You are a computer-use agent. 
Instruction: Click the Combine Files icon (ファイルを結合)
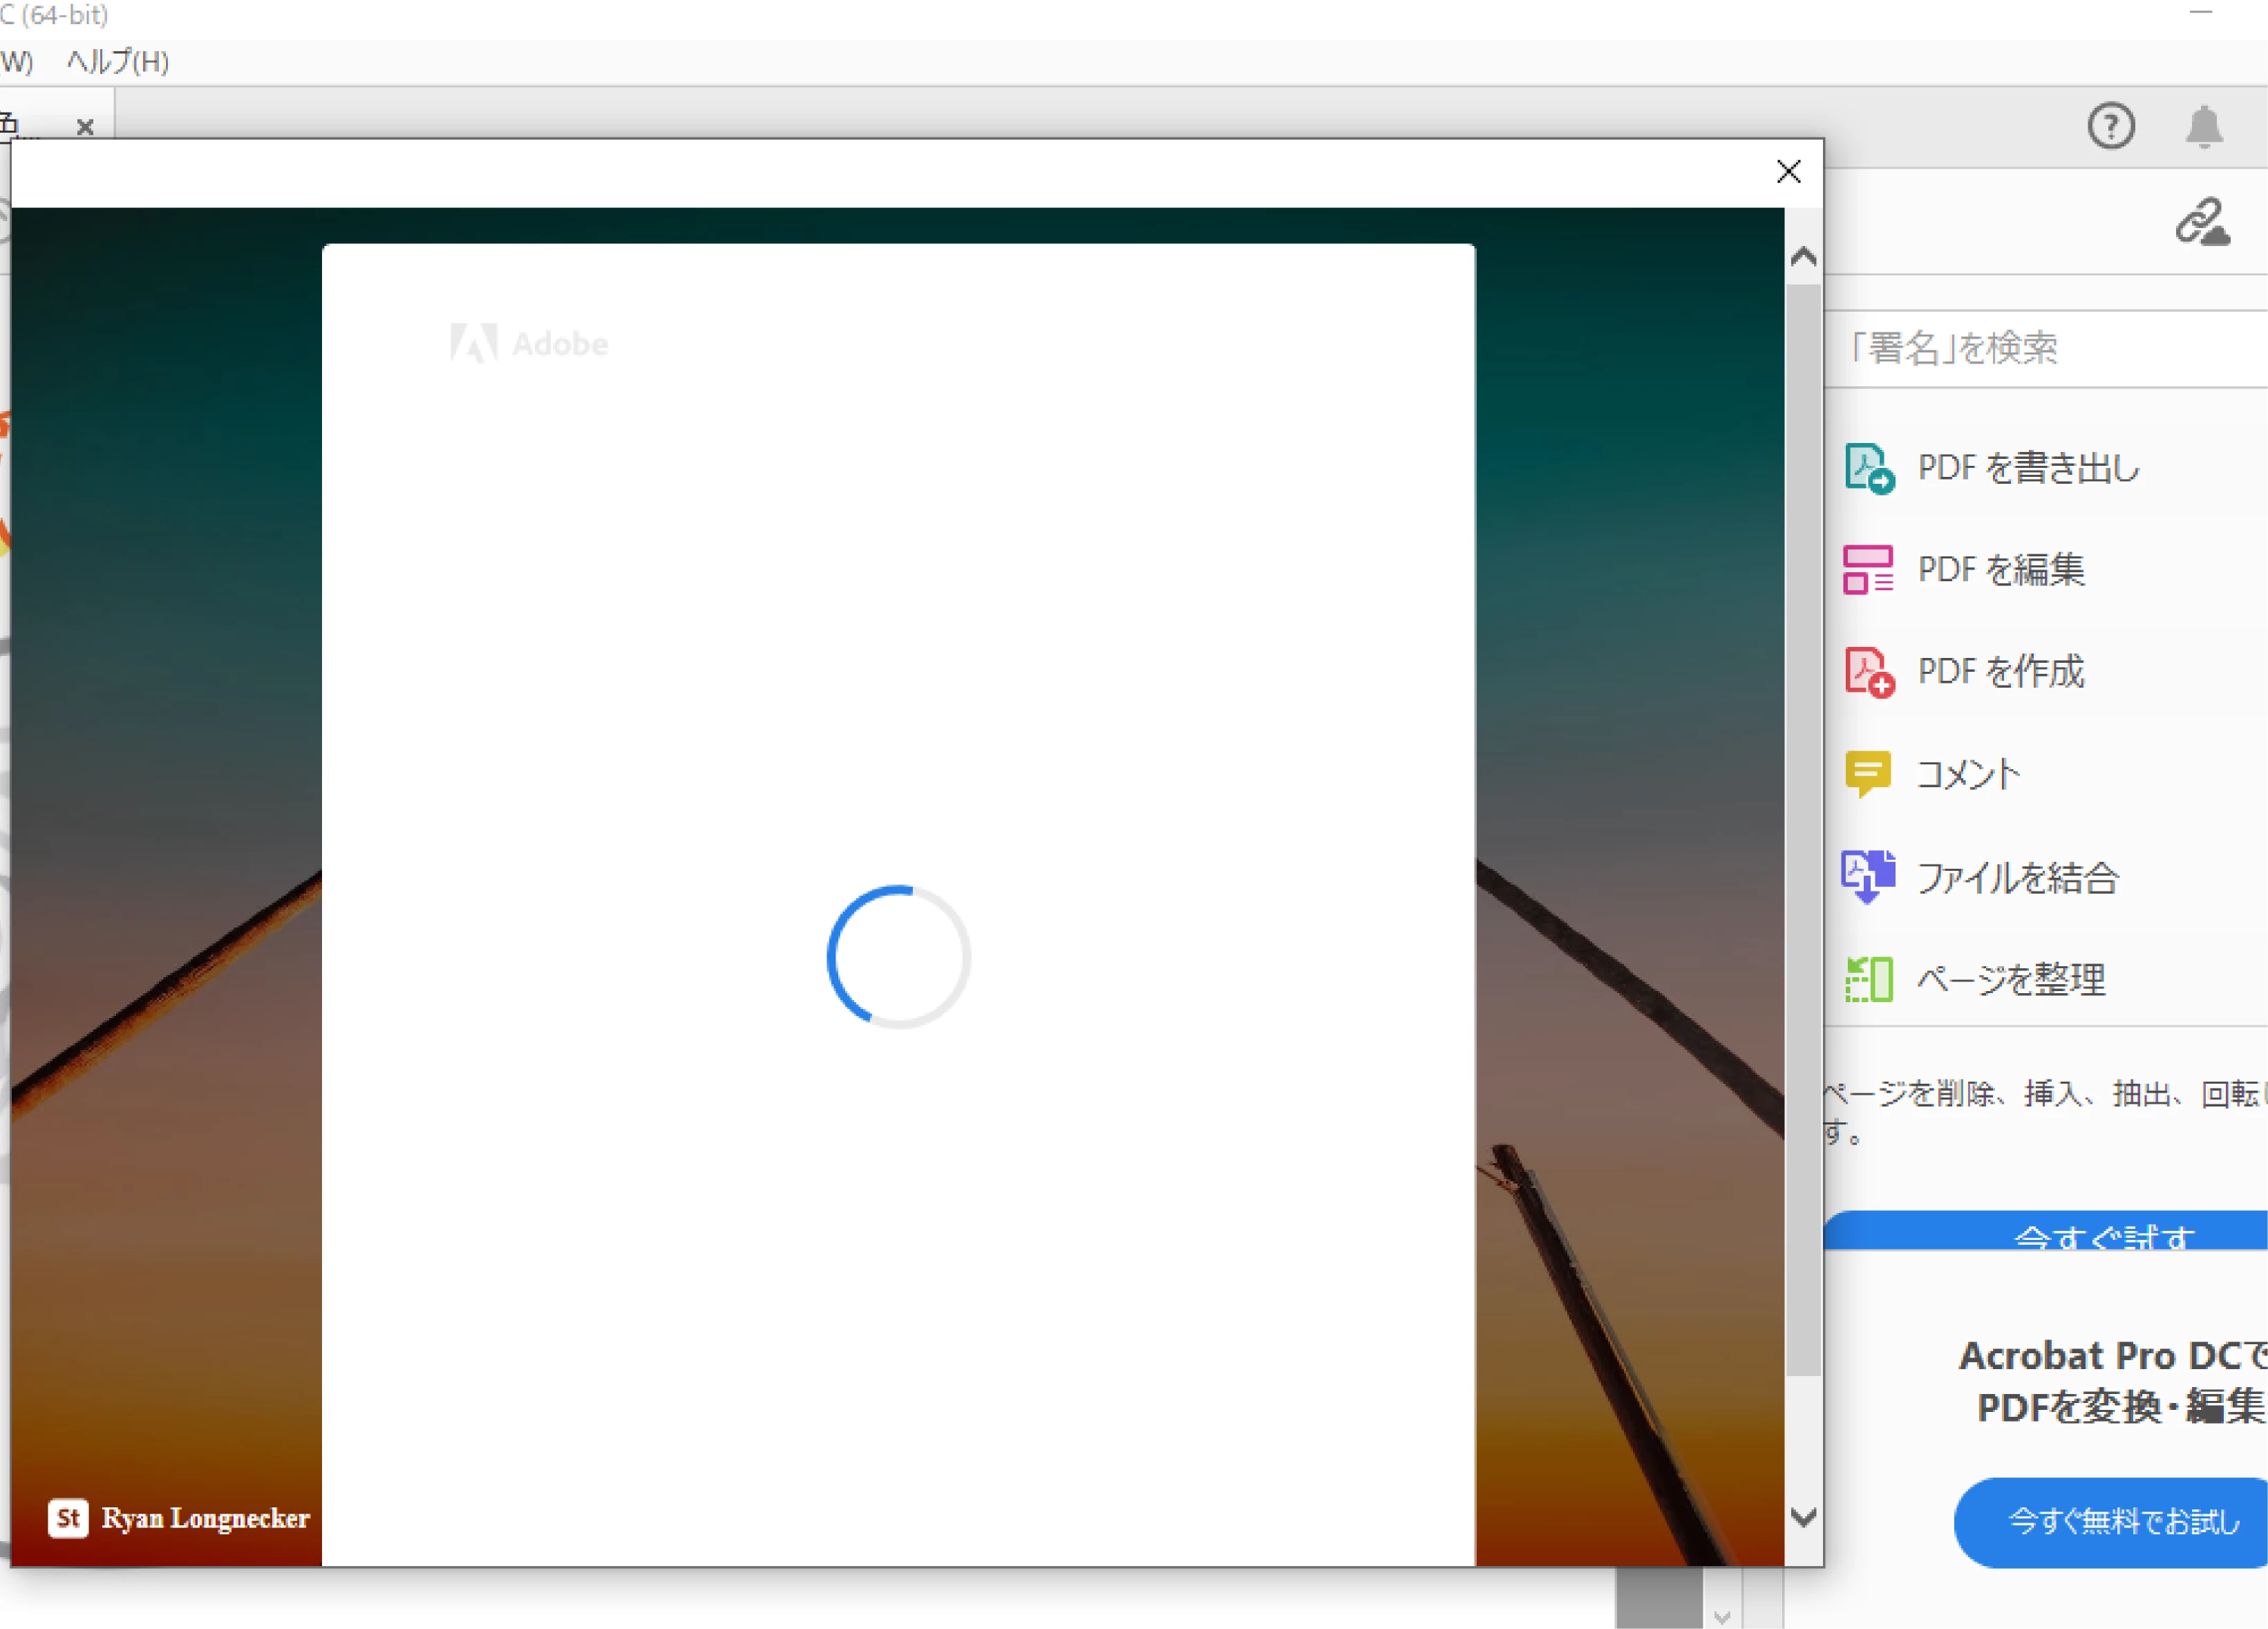[1867, 876]
